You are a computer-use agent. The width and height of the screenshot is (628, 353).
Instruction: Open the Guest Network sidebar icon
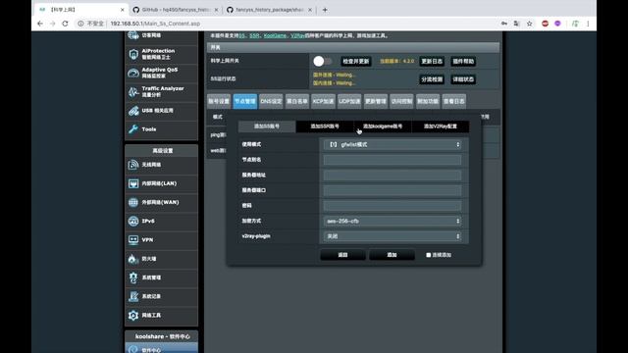click(133, 35)
